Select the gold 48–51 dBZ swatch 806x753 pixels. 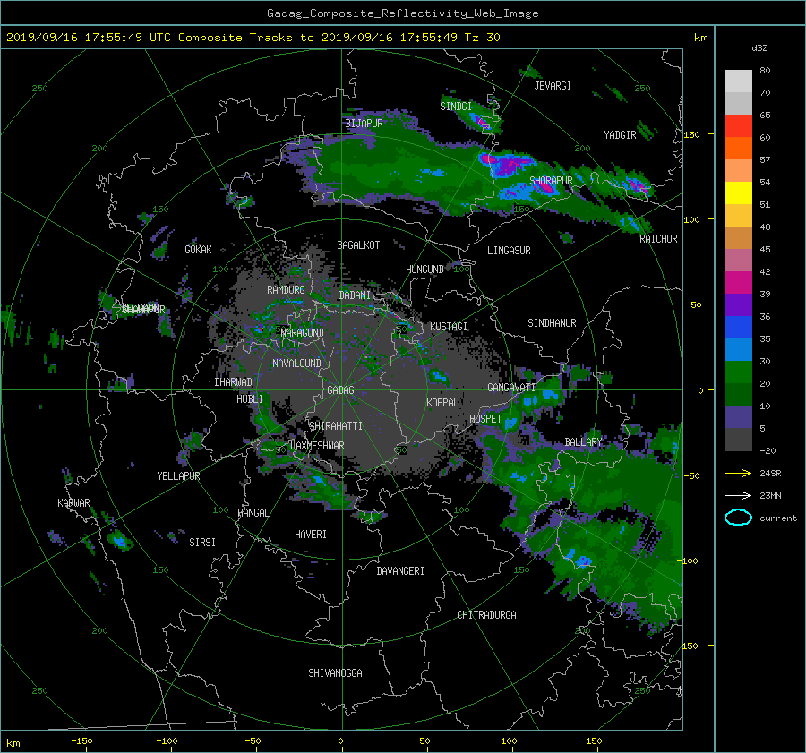738,216
